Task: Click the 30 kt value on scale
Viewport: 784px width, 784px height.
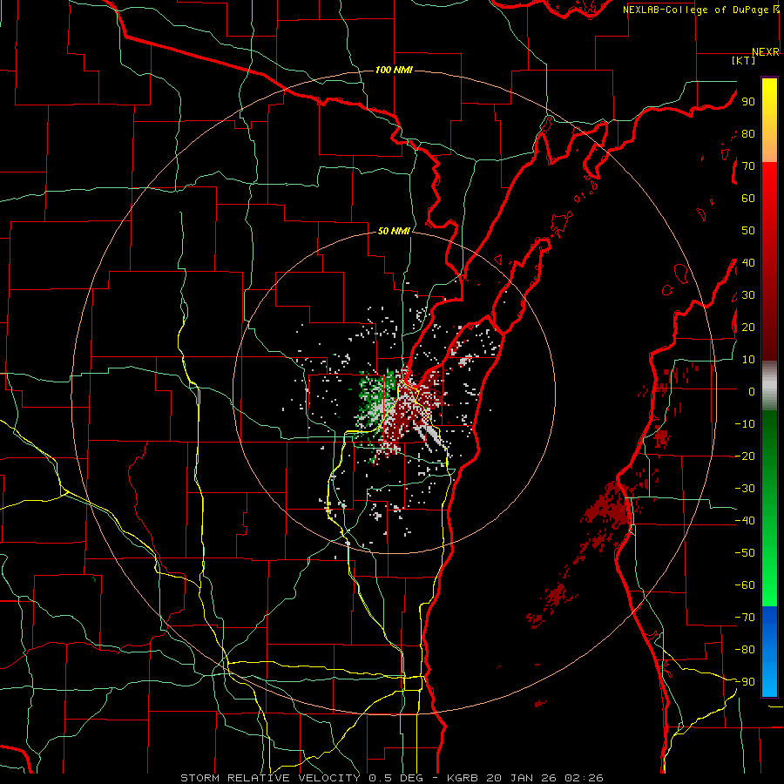Action: 748,295
